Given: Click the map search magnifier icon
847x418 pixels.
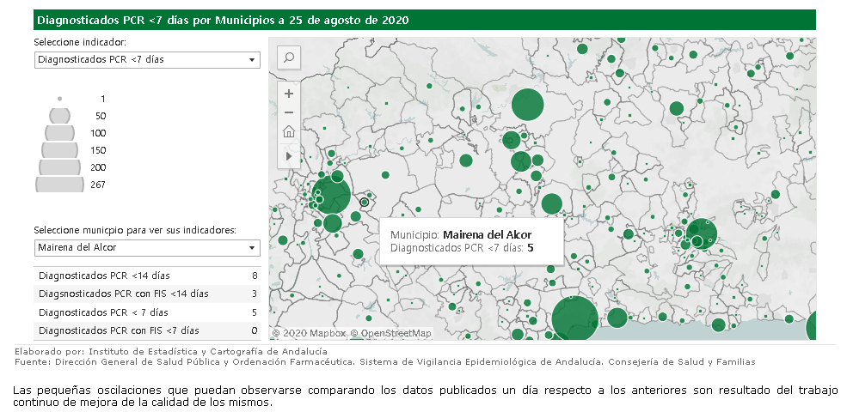Looking at the screenshot, I should tap(289, 58).
